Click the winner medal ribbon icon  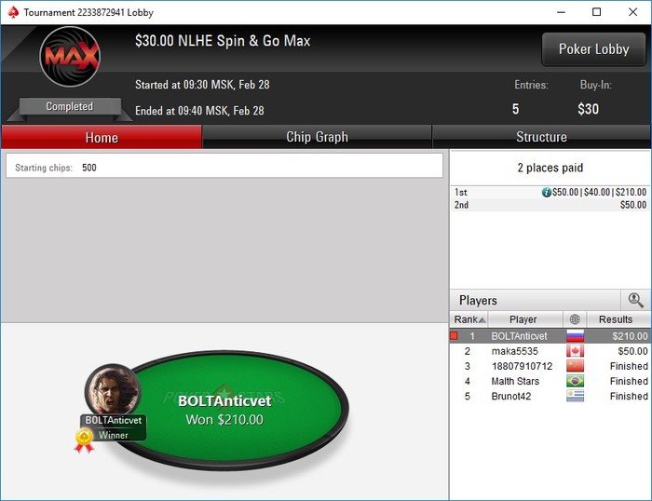click(x=84, y=440)
